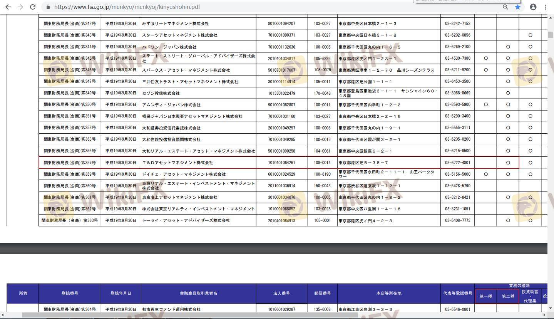Click phone number 03-6722-4801
The height and width of the screenshot is (319, 554).
[x=457, y=163]
